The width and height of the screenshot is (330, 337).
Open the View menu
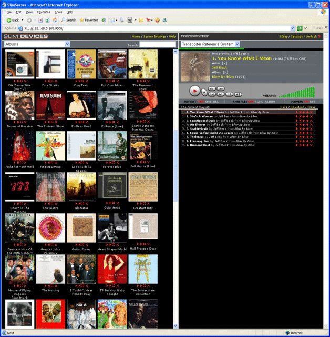point(29,12)
